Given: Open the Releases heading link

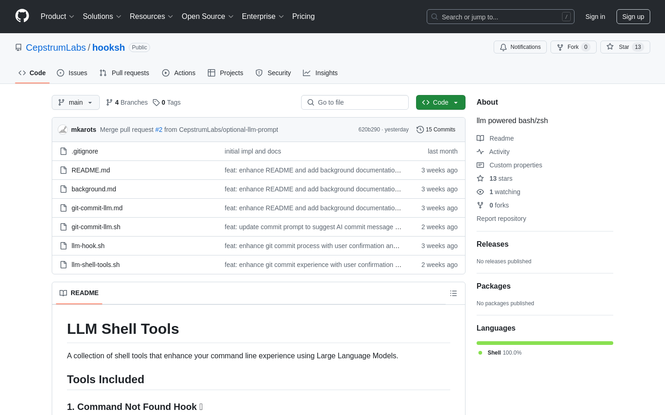Looking at the screenshot, I should pyautogui.click(x=492, y=244).
